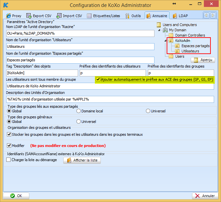Click the Espaces partagés OU name field

pos(80,60)
